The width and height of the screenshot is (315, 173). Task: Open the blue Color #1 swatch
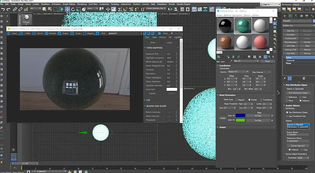(240, 116)
